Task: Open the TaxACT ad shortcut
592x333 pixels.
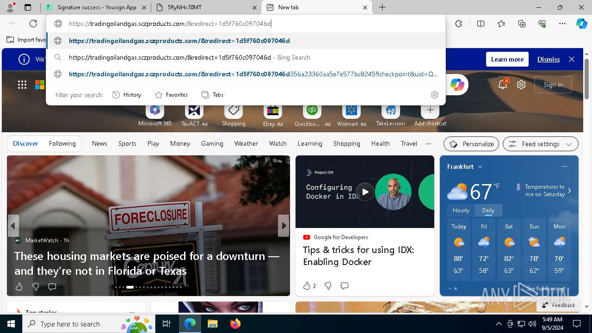Action: pyautogui.click(x=194, y=115)
